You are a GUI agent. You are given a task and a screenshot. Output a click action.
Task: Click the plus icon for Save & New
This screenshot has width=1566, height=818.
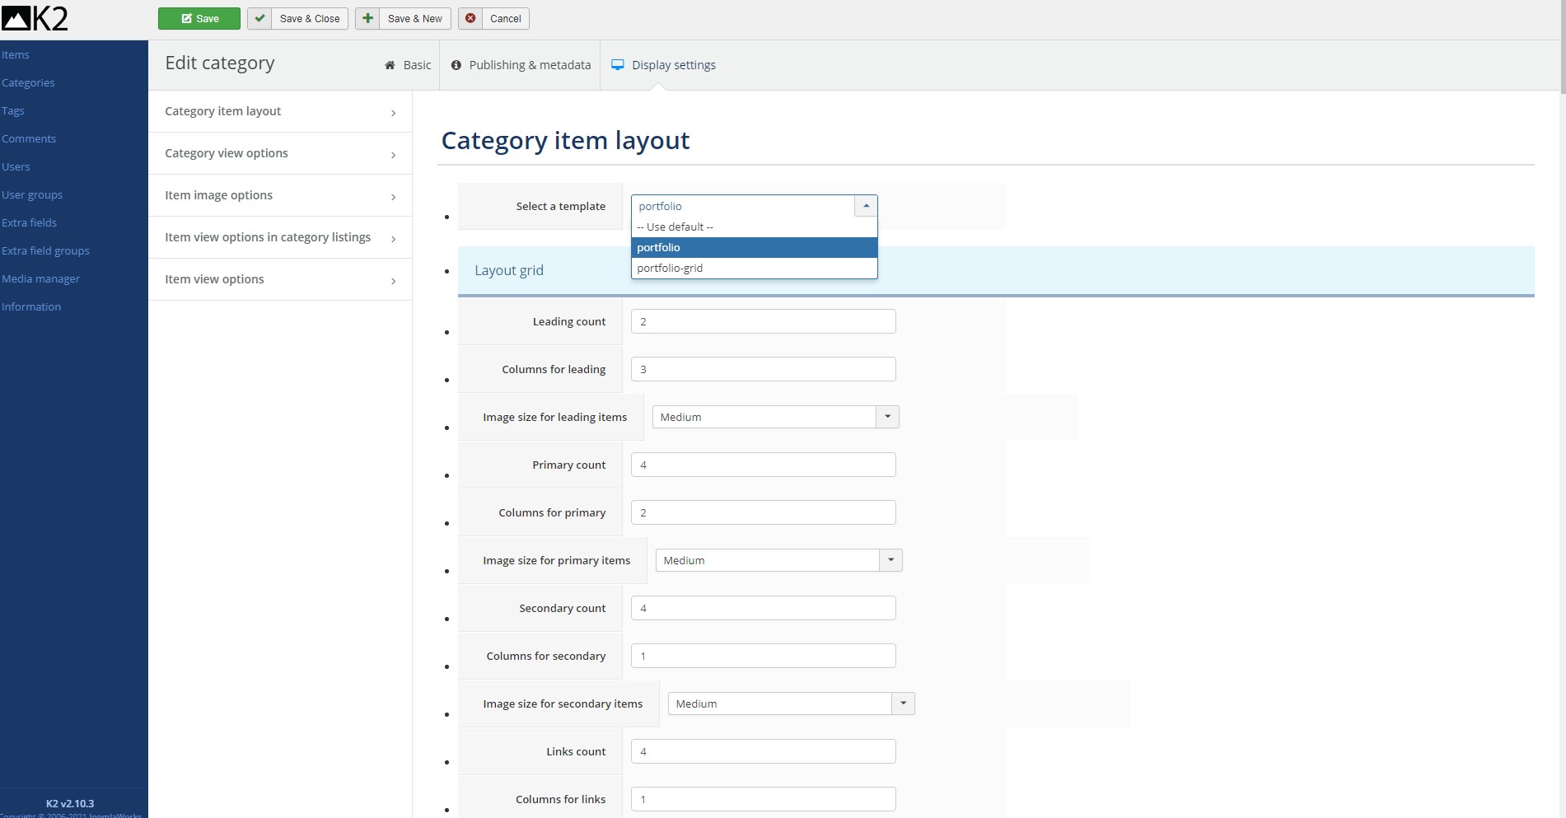pos(367,18)
